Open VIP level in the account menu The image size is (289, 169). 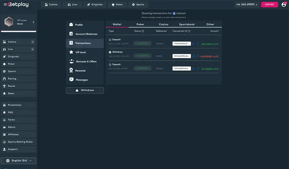[x=85, y=52]
